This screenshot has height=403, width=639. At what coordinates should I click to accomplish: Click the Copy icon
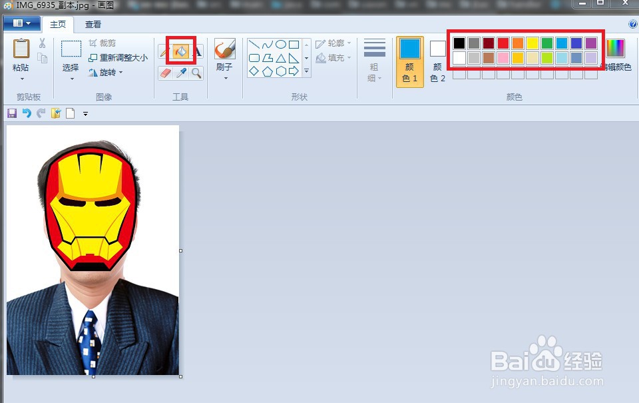click(42, 58)
